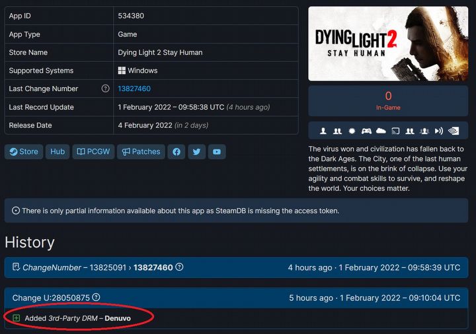This screenshot has width=476, height=334.
Task: Click the info icon in missing token notice
Action: pyautogui.click(x=16, y=211)
